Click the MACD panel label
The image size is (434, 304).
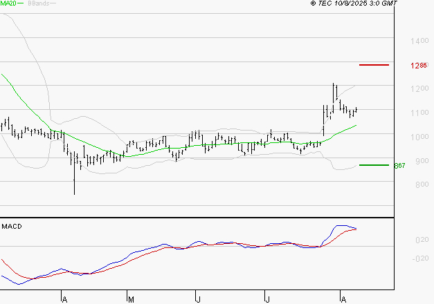pos(12,227)
